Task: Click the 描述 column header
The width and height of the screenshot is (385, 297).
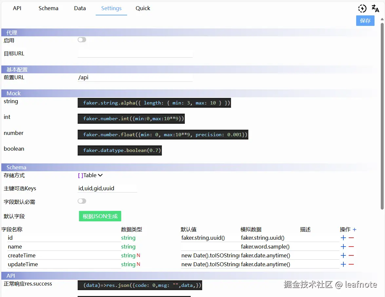Action: point(305,230)
